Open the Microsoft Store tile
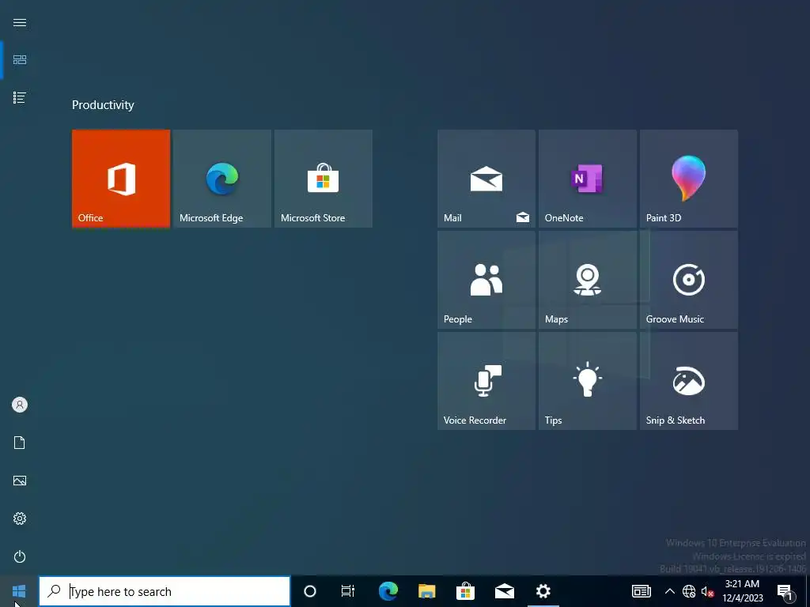 pyautogui.click(x=324, y=179)
